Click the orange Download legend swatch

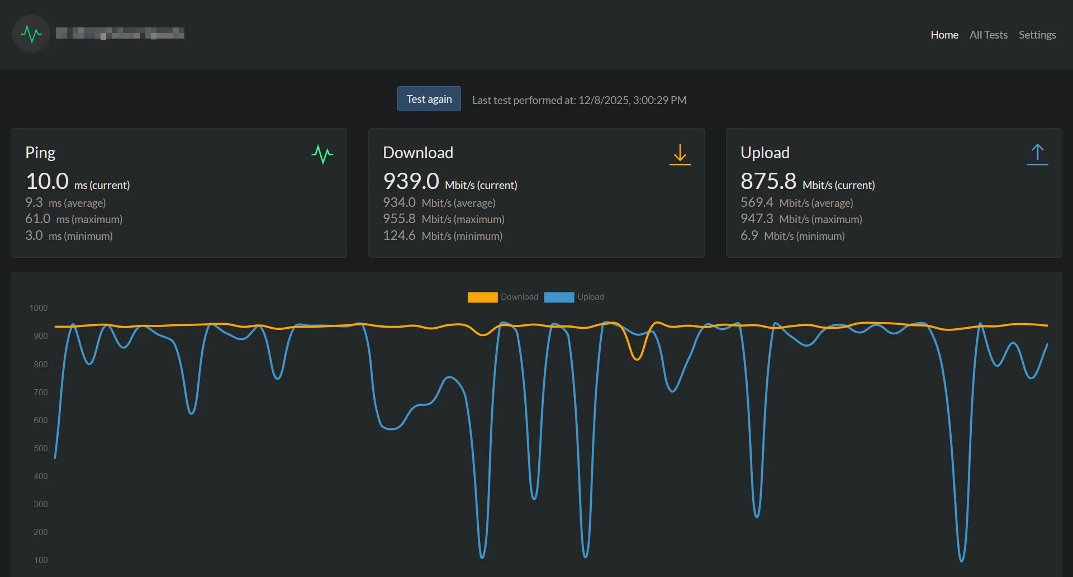tap(482, 297)
